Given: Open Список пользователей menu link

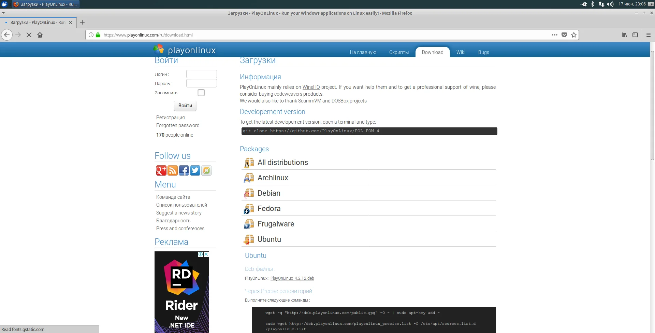Looking at the screenshot, I should [181, 205].
